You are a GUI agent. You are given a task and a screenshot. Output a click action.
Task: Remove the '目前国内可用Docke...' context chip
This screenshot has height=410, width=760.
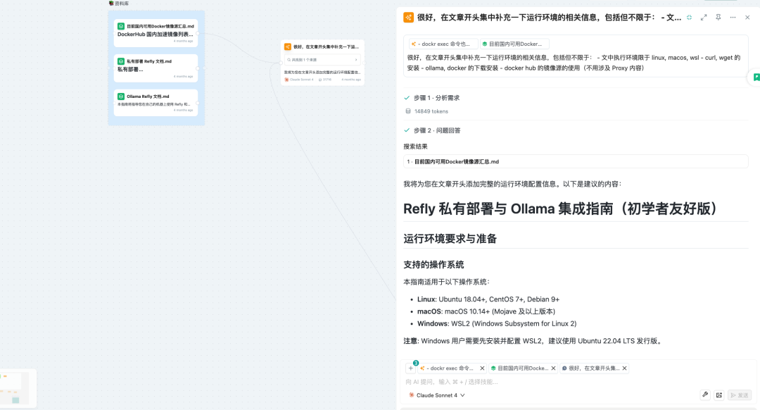554,368
